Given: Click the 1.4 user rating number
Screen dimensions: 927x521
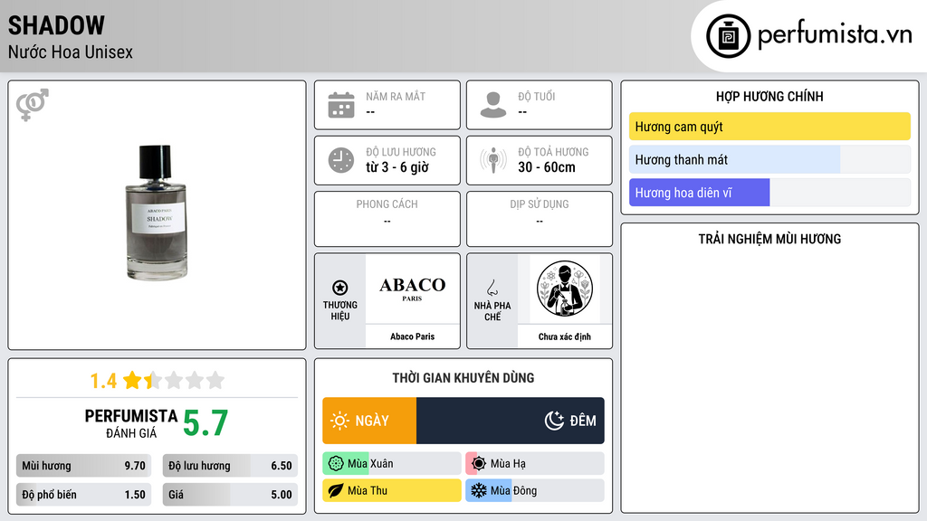Looking at the screenshot, I should [103, 381].
